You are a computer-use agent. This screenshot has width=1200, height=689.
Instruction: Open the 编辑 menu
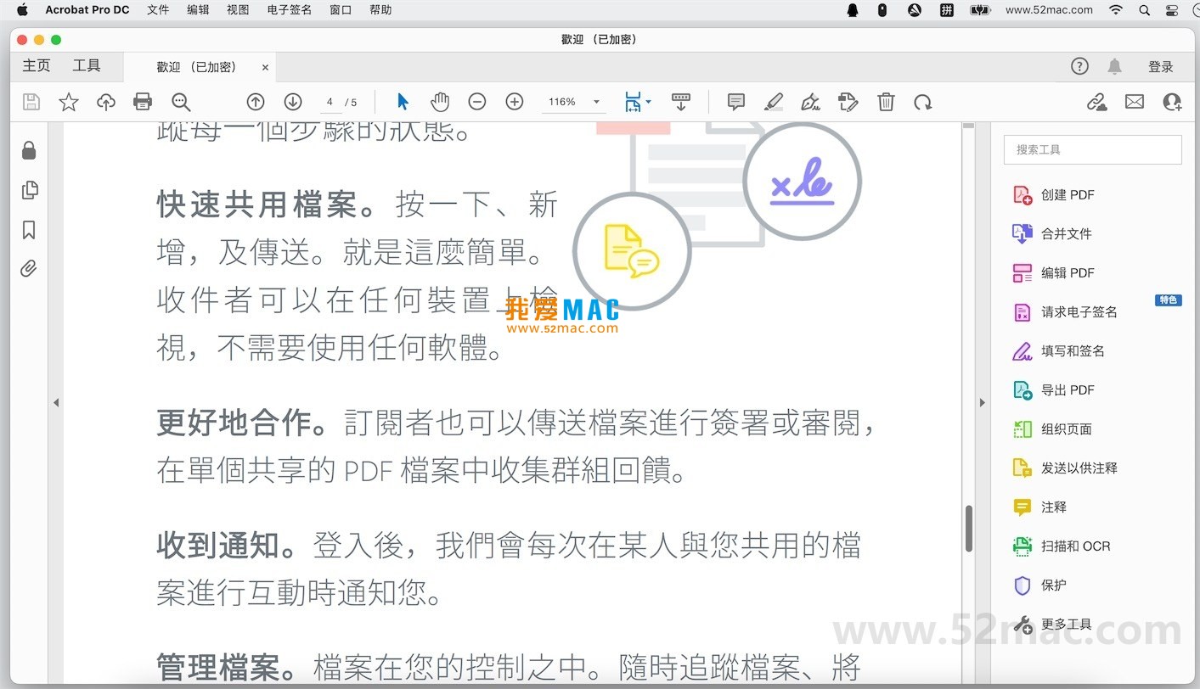tap(198, 10)
